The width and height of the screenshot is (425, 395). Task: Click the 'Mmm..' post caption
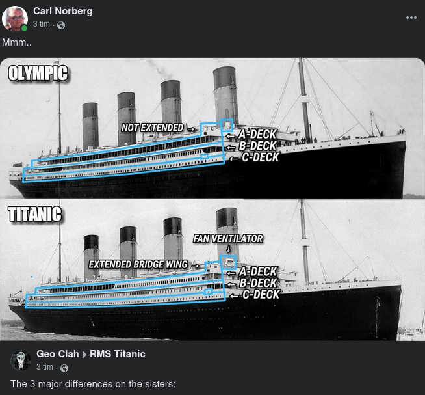click(x=17, y=42)
